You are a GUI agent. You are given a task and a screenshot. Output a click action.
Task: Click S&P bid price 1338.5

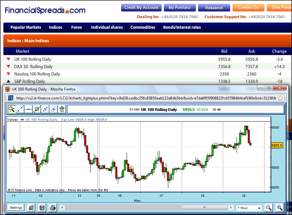pyautogui.click(x=224, y=81)
